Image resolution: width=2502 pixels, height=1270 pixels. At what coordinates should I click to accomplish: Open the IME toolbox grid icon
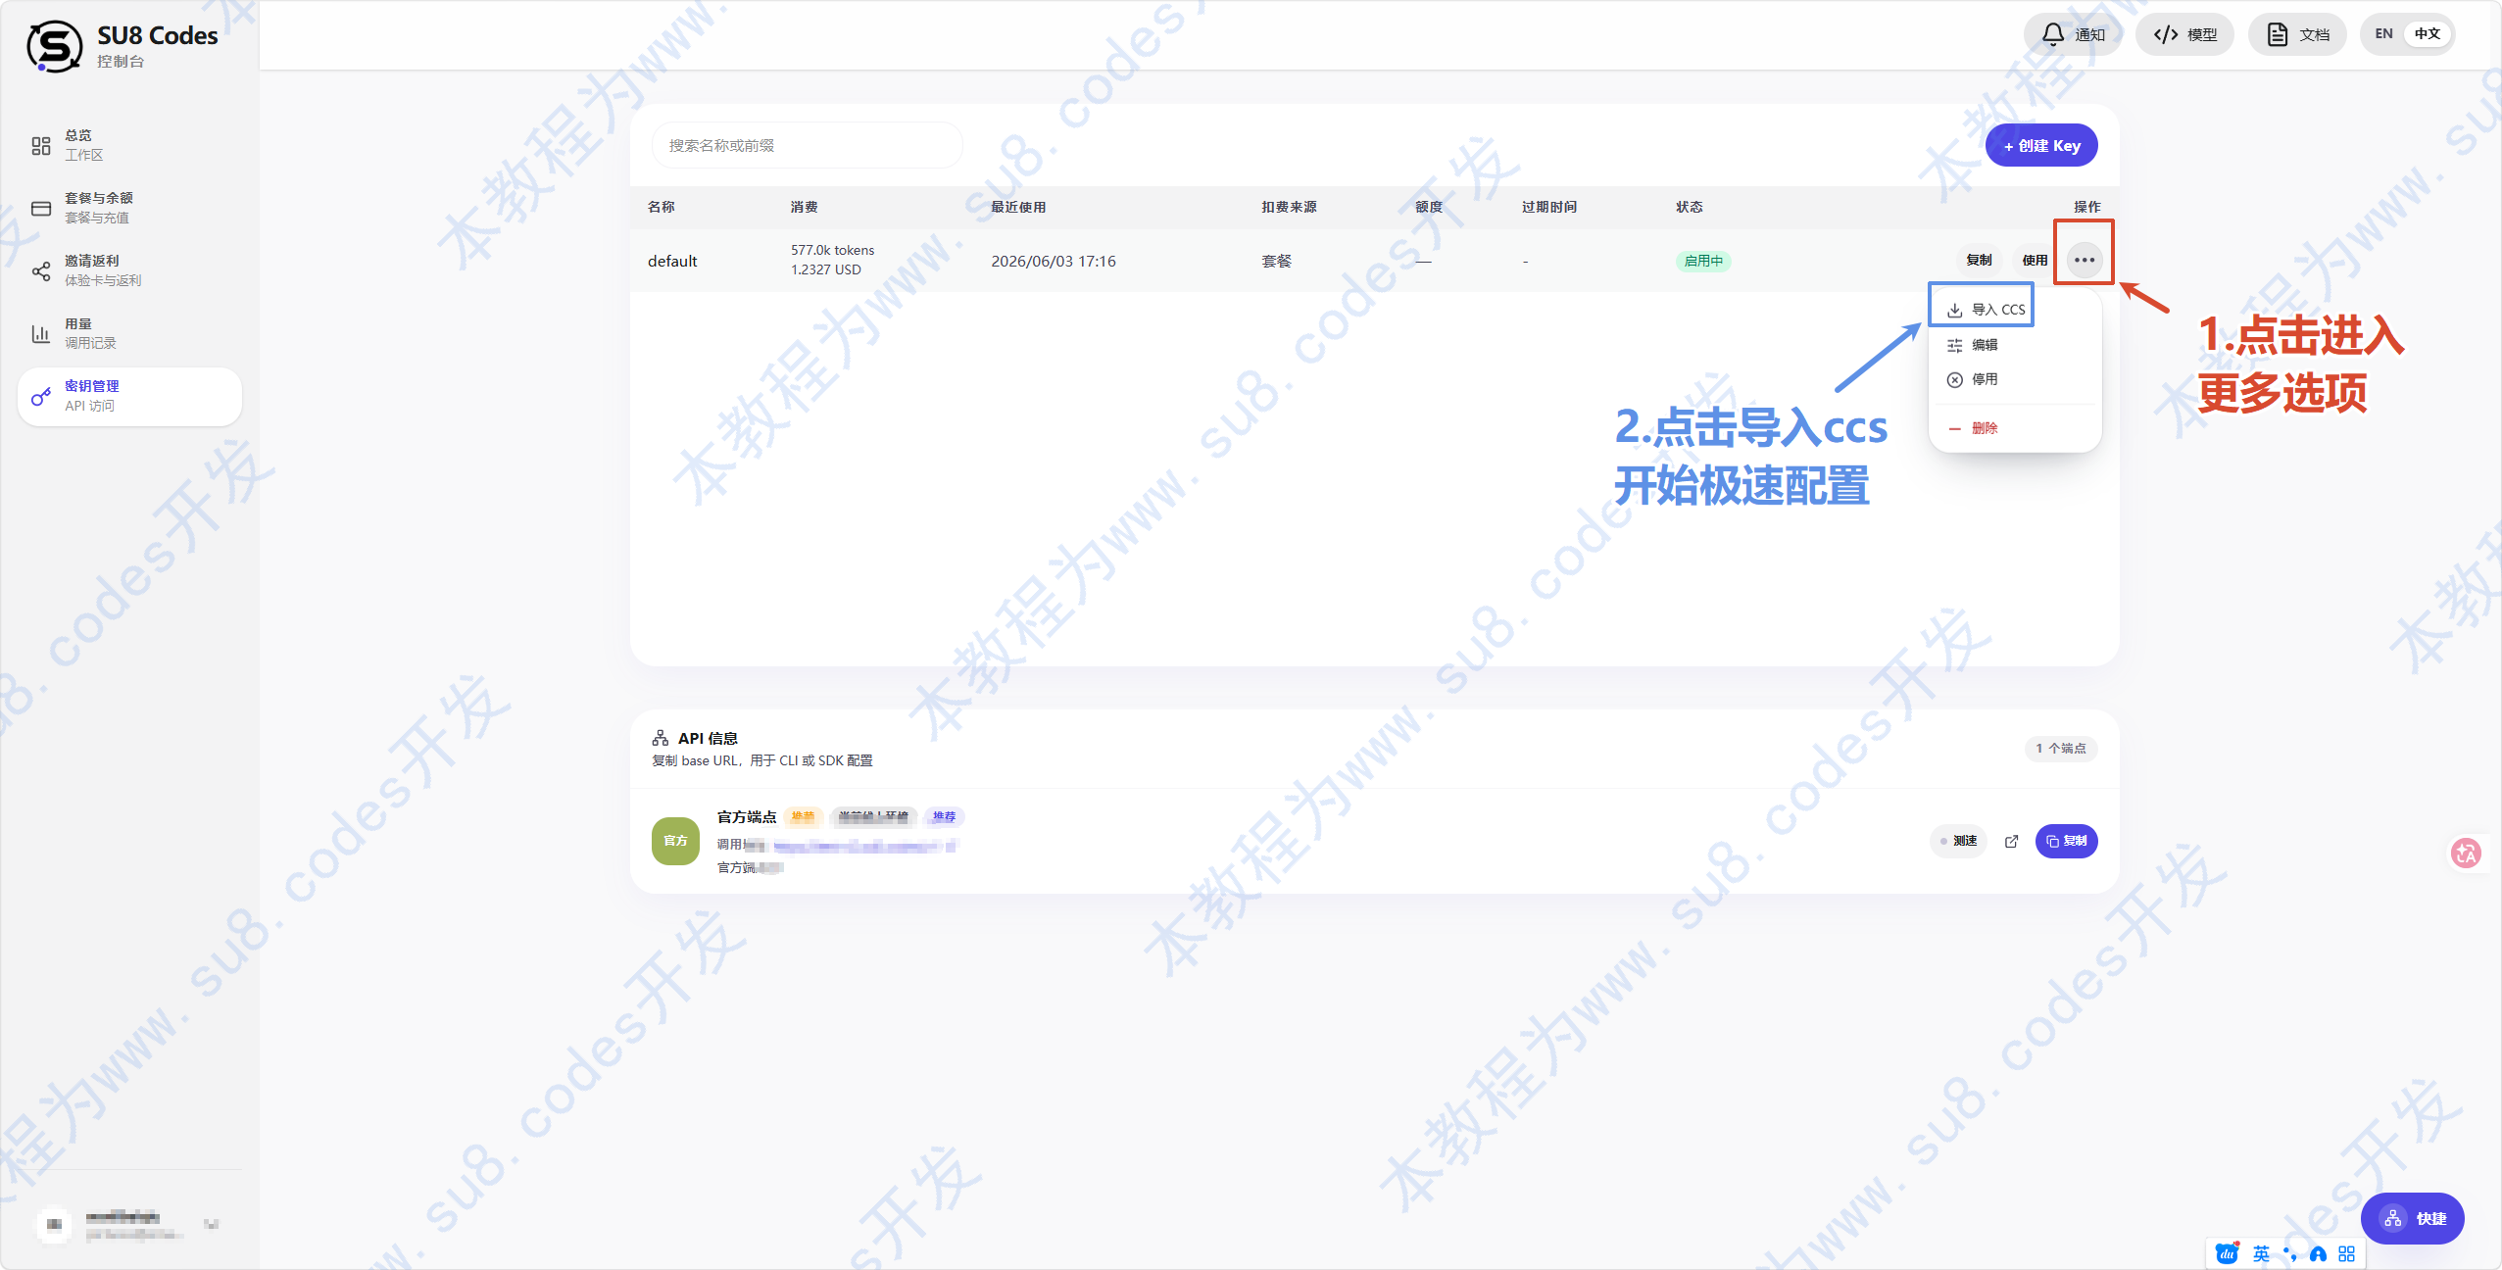(2346, 1253)
